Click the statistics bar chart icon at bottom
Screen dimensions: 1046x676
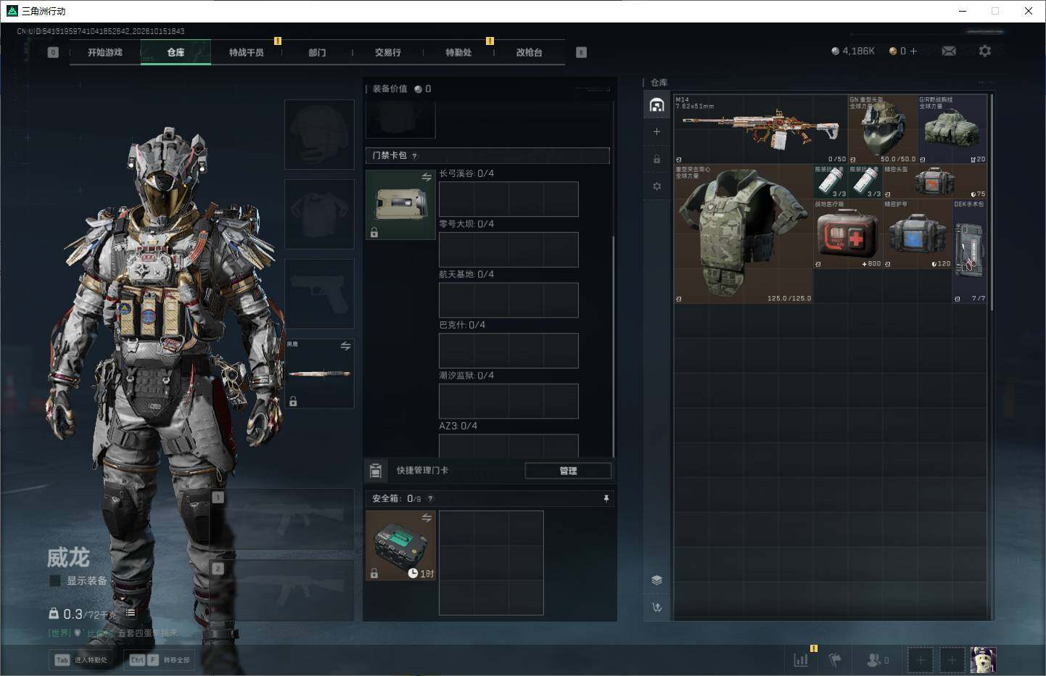tap(801, 660)
